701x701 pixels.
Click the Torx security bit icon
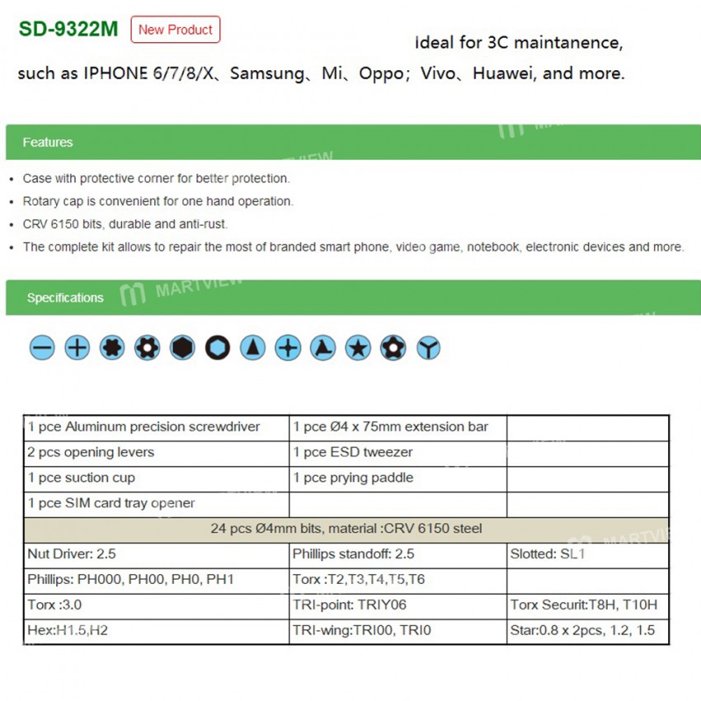(x=148, y=348)
